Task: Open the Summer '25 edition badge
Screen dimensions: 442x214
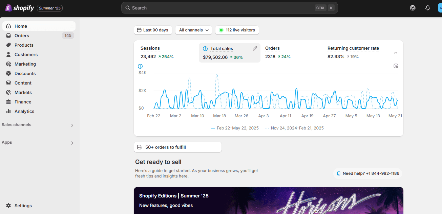Action: [x=50, y=8]
